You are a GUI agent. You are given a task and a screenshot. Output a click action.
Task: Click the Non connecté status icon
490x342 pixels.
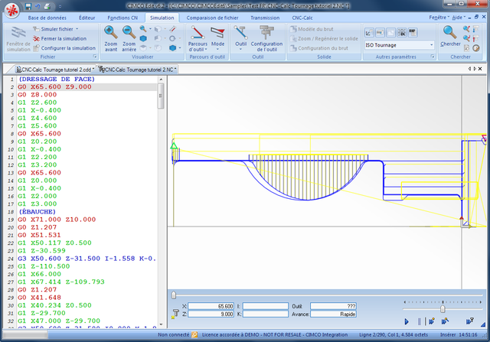pos(194,335)
